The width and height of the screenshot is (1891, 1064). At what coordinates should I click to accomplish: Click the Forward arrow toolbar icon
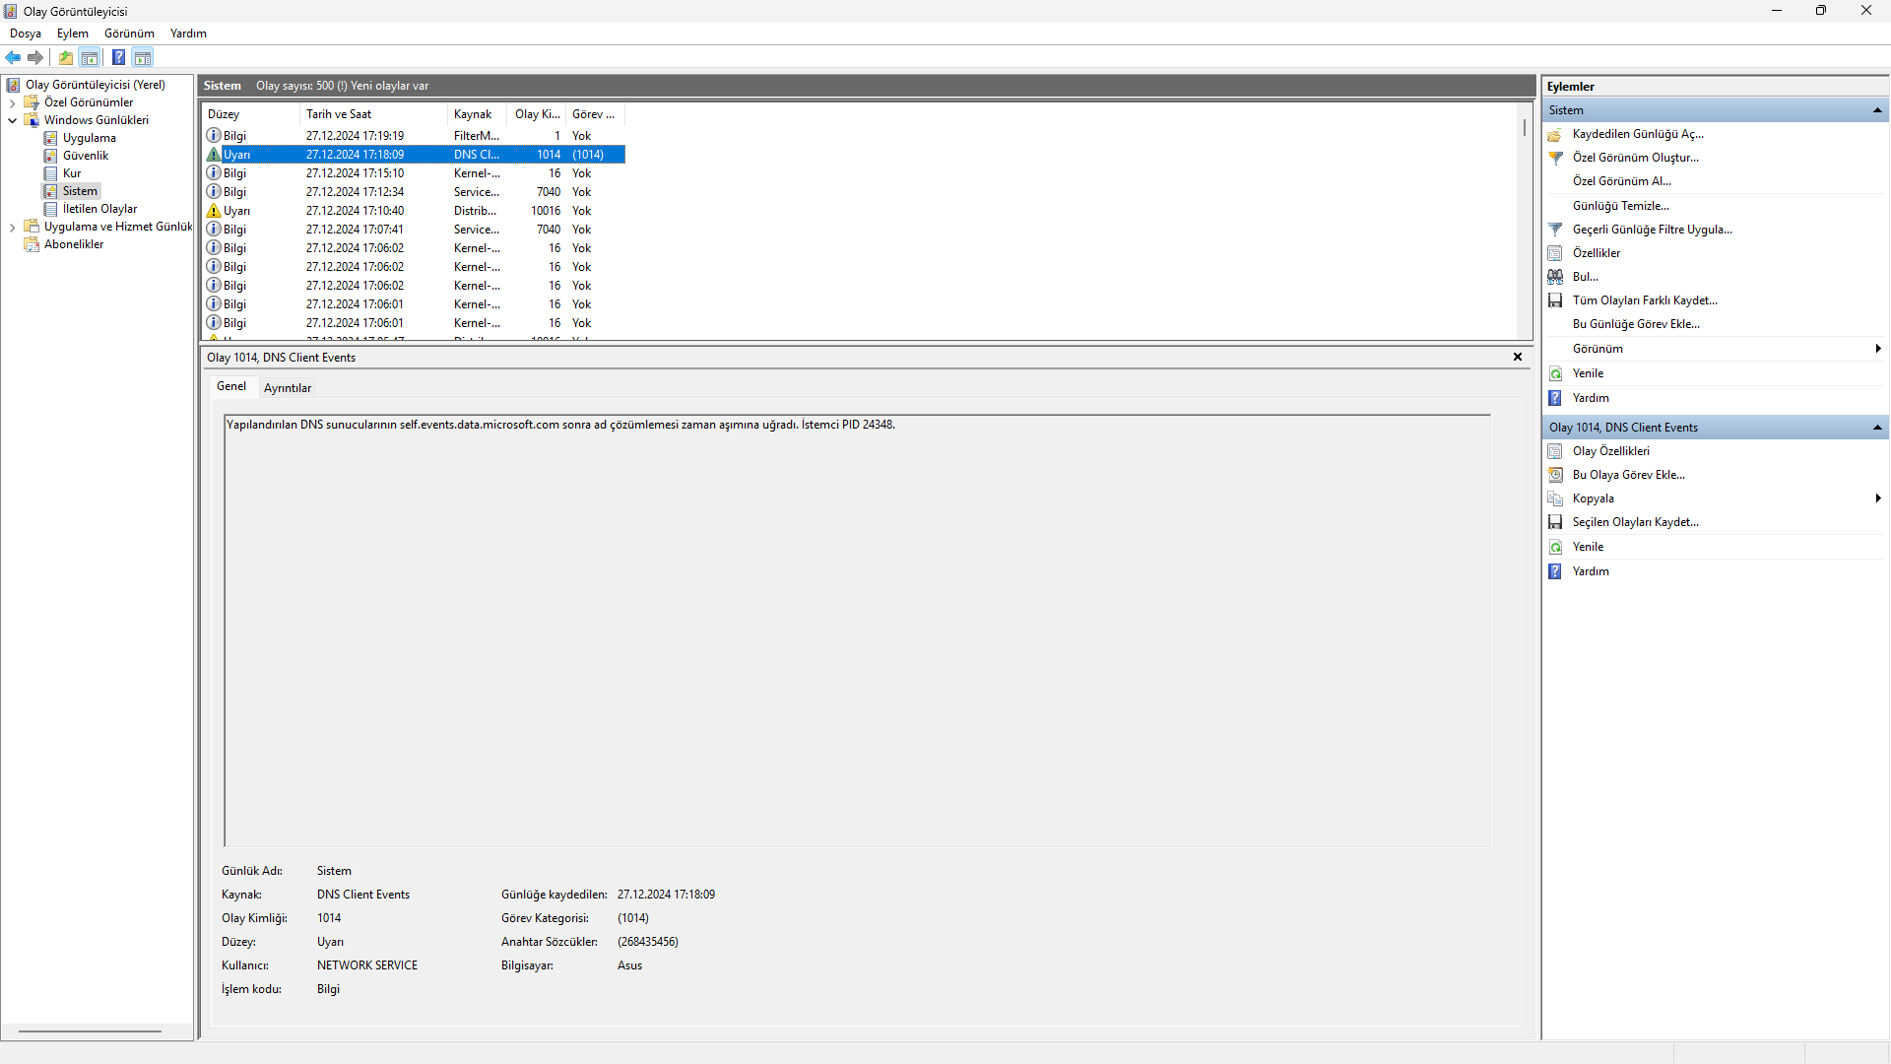coord(35,58)
